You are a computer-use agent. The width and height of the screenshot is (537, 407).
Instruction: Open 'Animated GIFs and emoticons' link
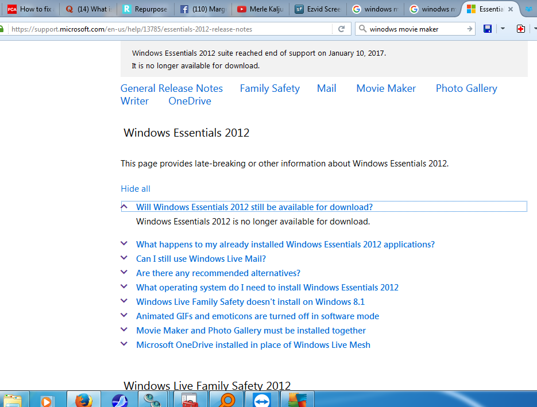click(x=257, y=316)
